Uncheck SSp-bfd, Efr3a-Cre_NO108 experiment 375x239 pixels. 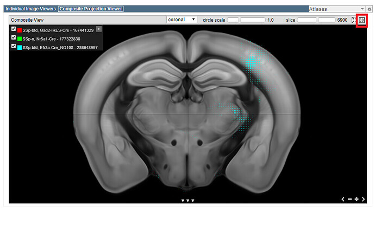[x=14, y=46]
